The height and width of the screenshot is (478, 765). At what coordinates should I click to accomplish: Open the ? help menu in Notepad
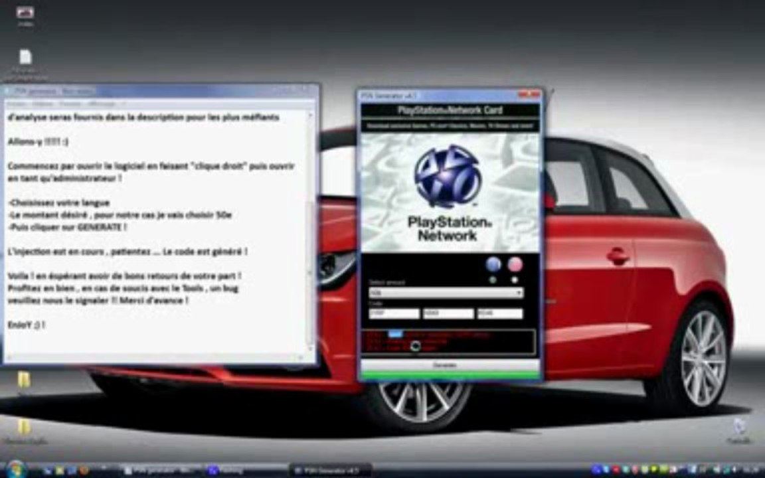point(123,104)
